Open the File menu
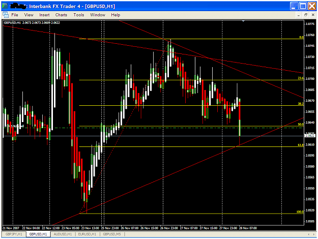Viewport: 318px width, 239px height. coord(15,15)
